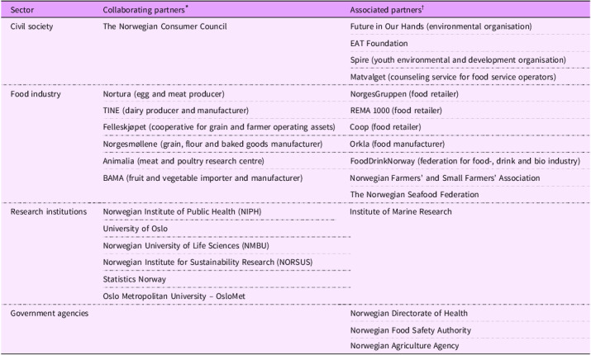Select the Research institutions sector cell
Screen dimensions: 591x355
pos(48,211)
